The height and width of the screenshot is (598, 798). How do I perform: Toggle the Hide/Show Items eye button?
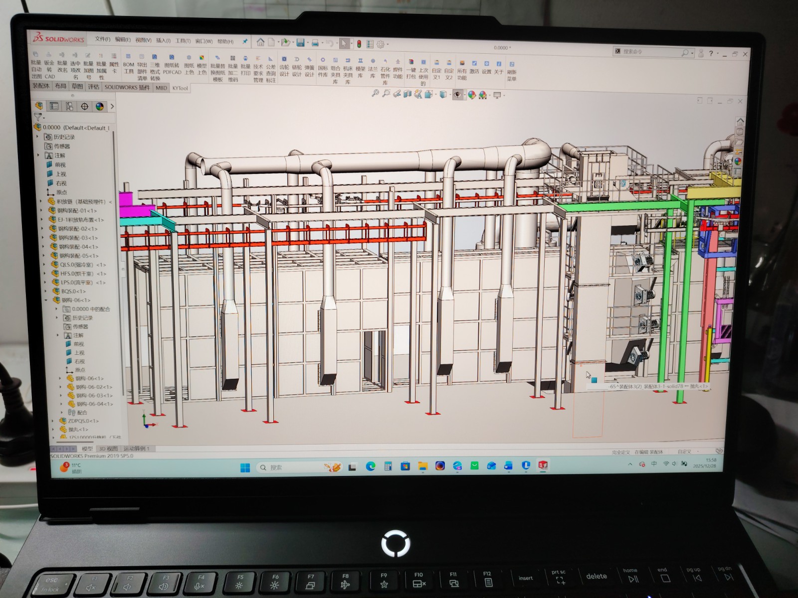[x=457, y=95]
